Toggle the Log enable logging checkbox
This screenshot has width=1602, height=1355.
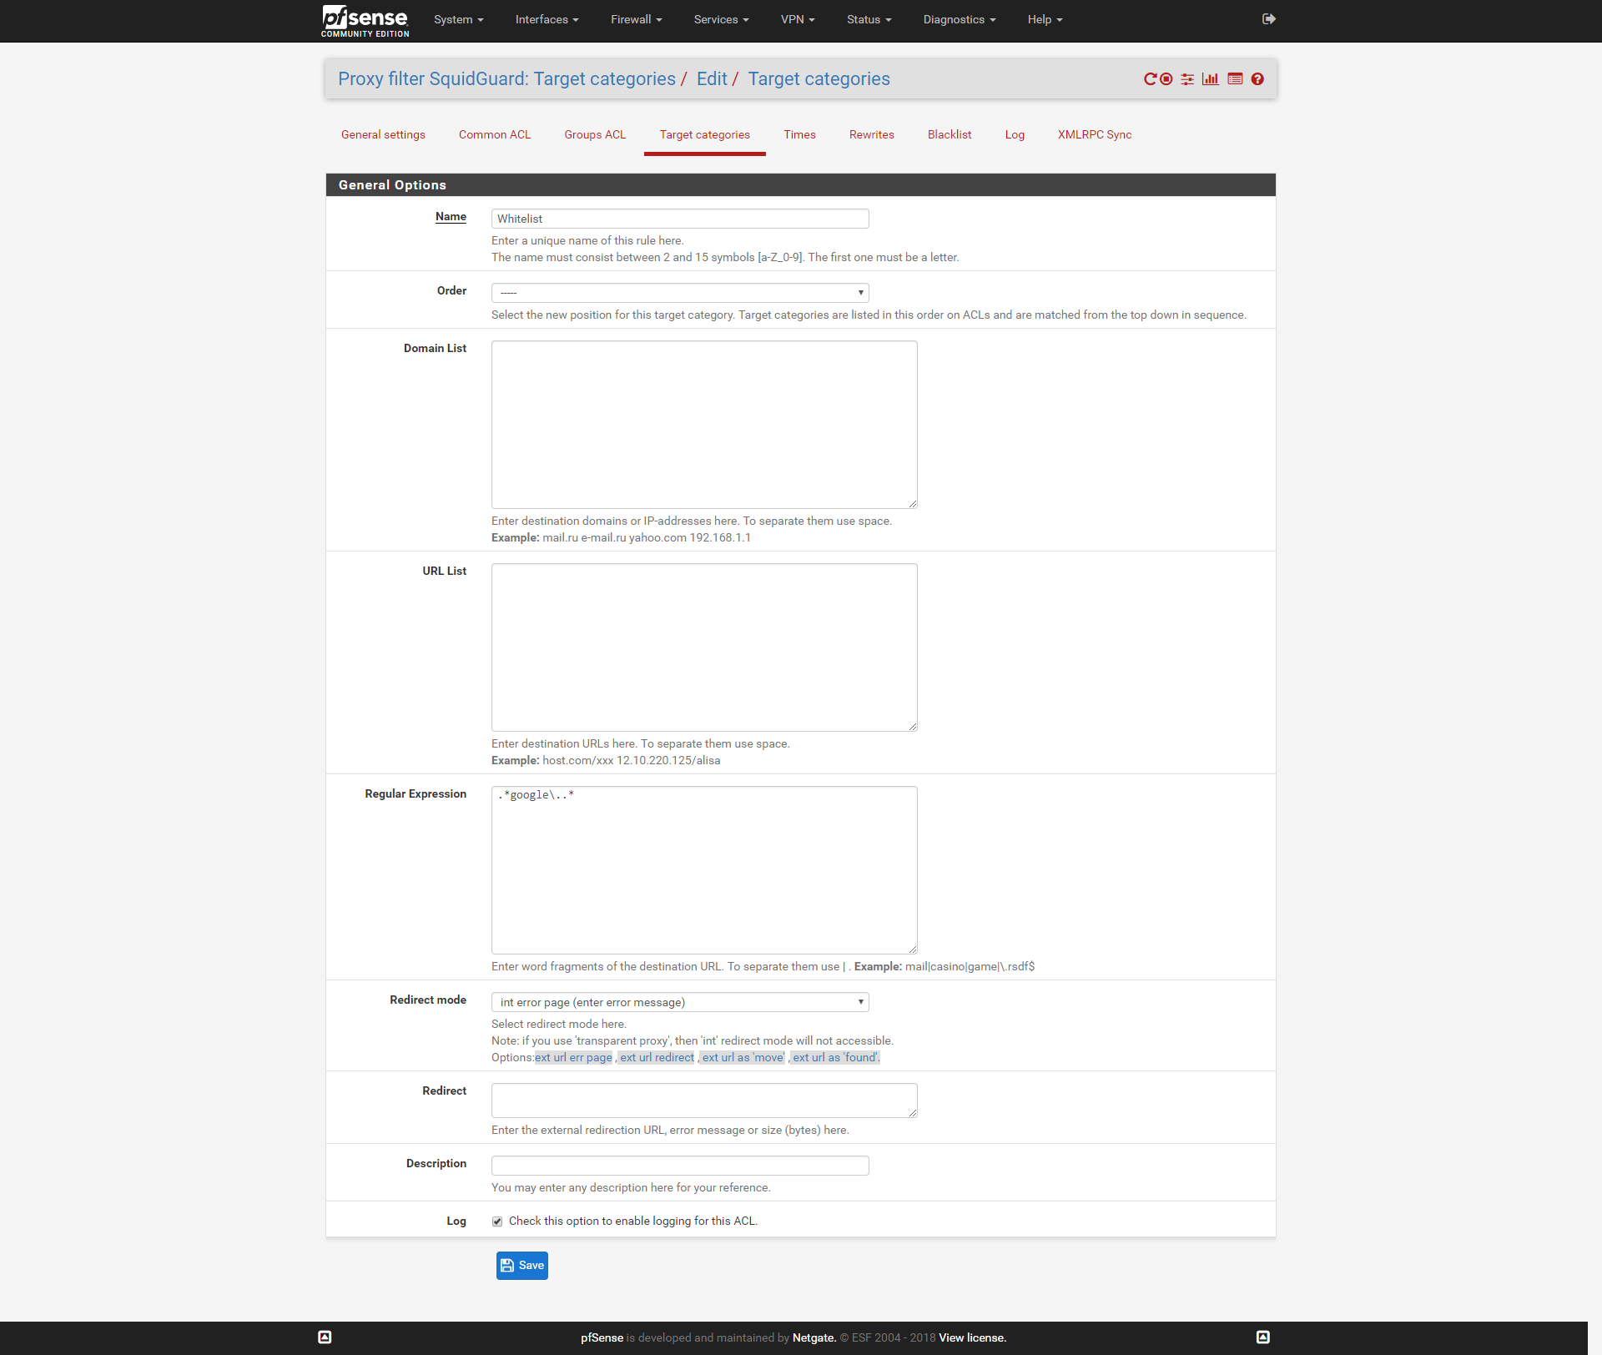(497, 1222)
